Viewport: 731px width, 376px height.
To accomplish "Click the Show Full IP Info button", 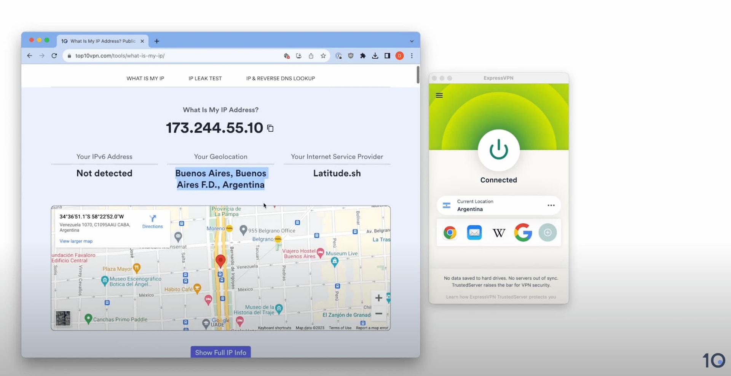I will coord(220,352).
